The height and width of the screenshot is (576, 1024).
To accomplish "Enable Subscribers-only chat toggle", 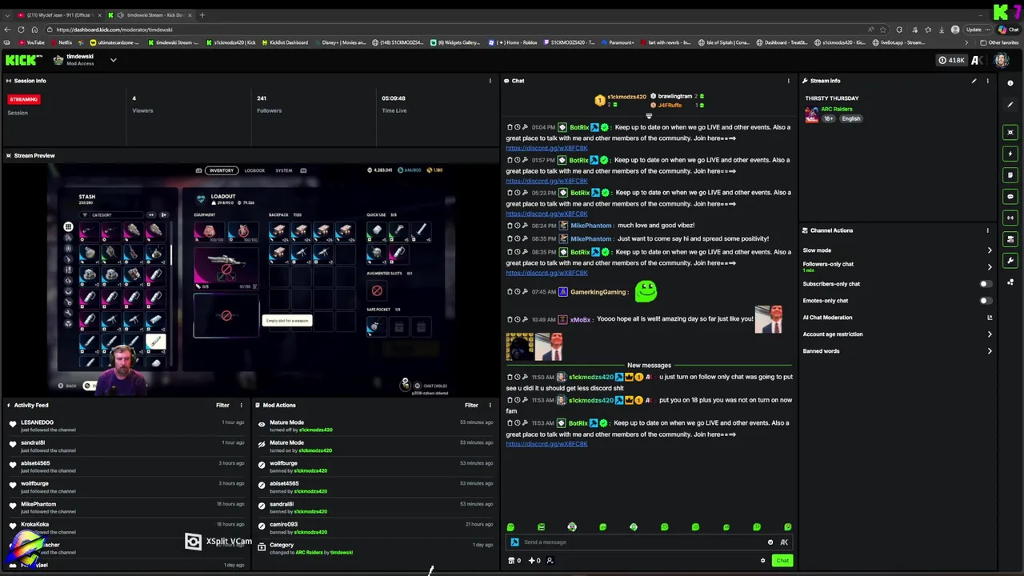I will pos(986,284).
